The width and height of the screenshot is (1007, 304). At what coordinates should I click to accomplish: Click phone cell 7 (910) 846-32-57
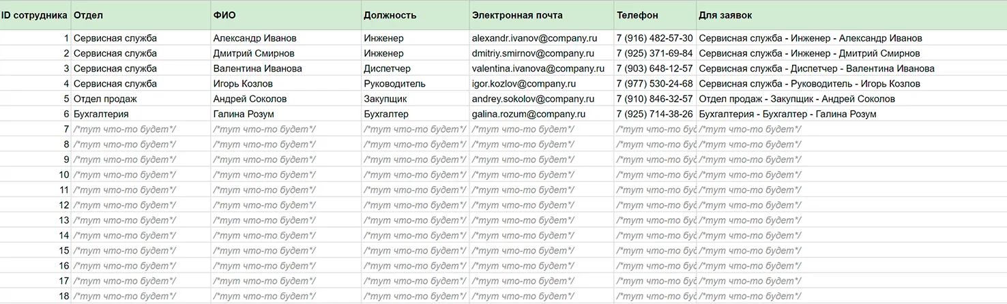(x=655, y=99)
